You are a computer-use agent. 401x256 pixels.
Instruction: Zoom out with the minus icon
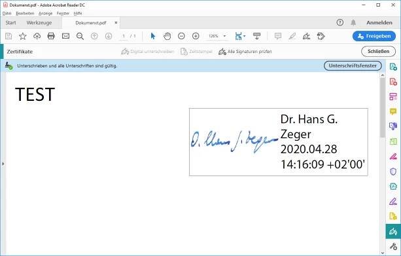pos(181,36)
